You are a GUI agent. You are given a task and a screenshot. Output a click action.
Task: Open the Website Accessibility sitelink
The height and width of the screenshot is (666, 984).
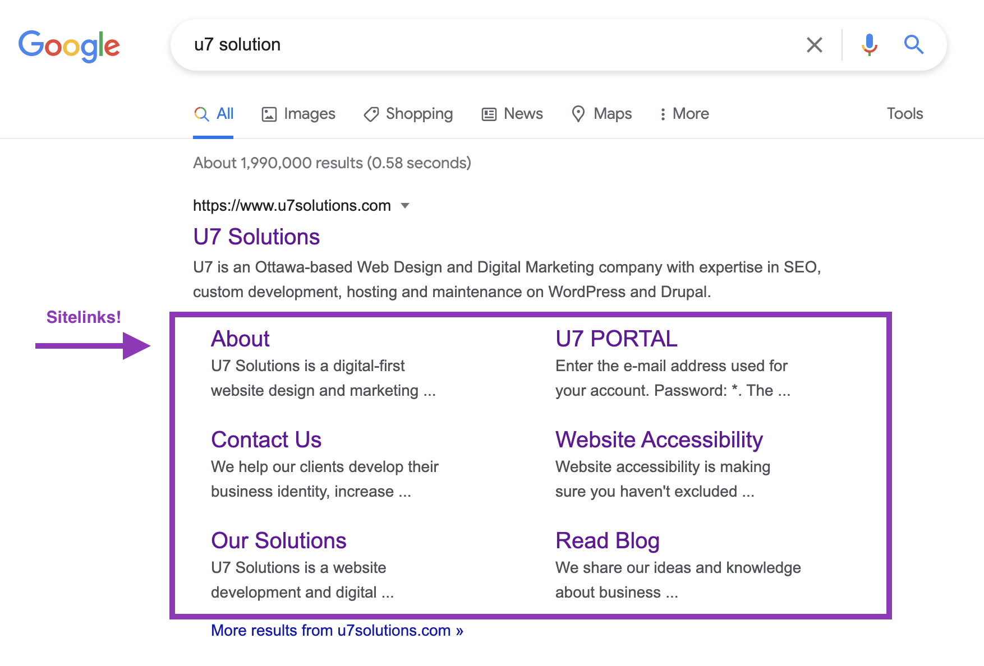pos(659,440)
